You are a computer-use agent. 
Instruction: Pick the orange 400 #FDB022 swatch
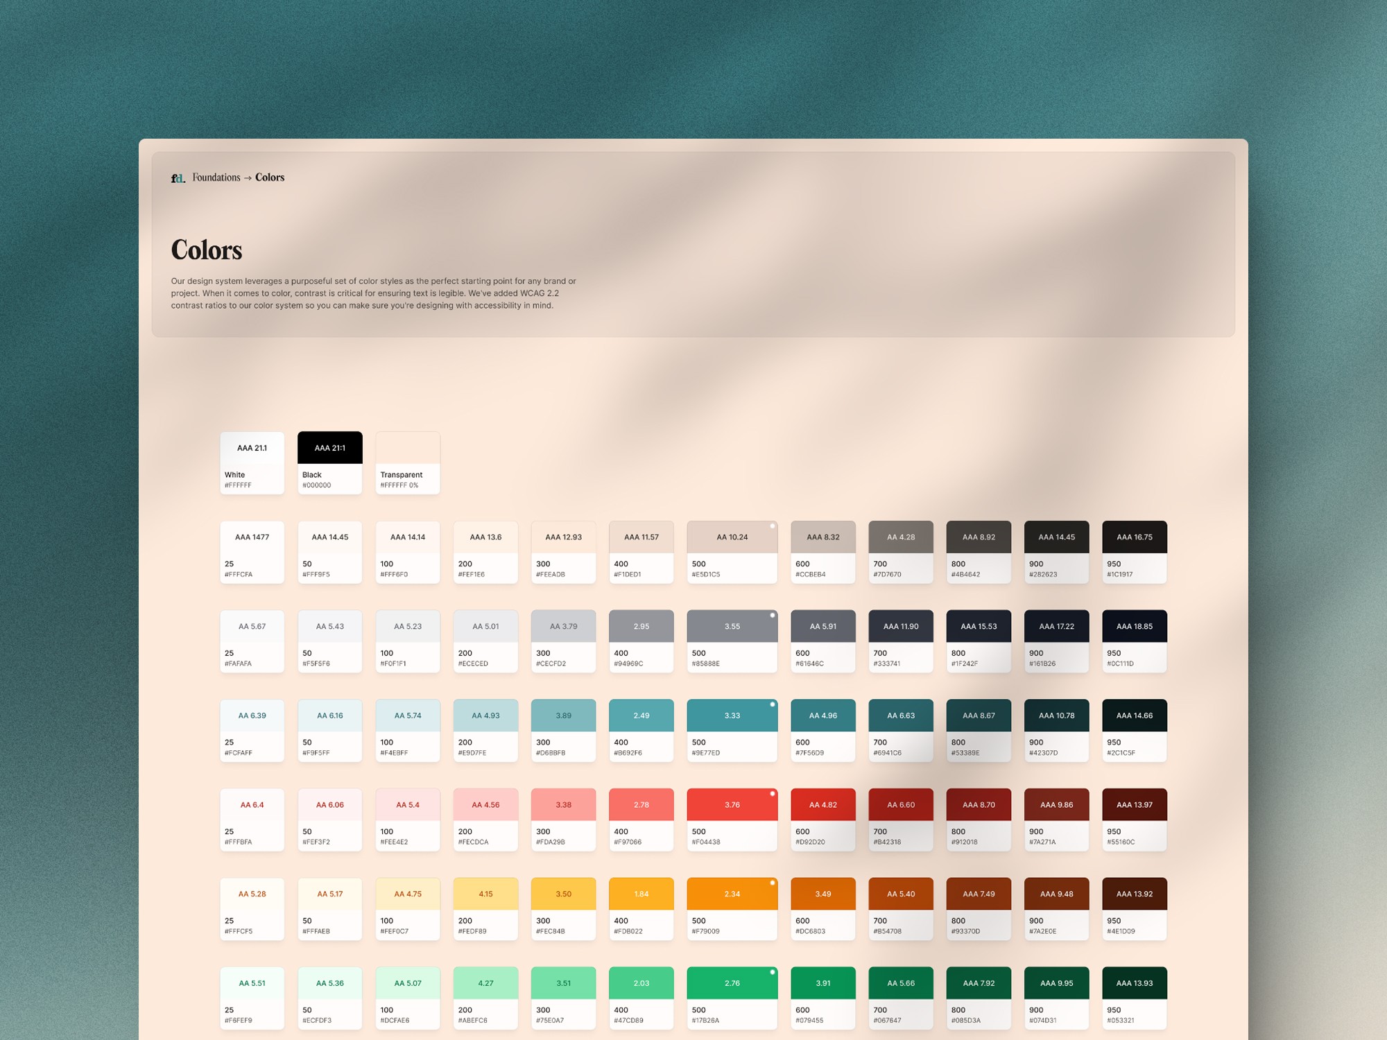(640, 908)
